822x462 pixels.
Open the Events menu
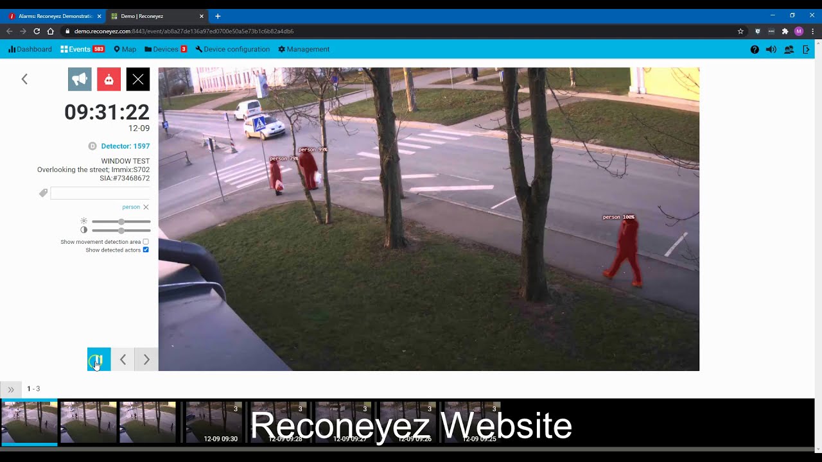click(75, 49)
